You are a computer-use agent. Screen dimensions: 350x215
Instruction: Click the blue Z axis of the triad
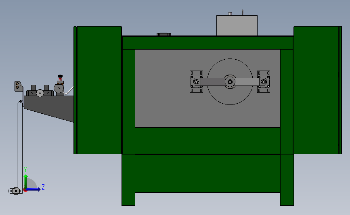[34, 189]
